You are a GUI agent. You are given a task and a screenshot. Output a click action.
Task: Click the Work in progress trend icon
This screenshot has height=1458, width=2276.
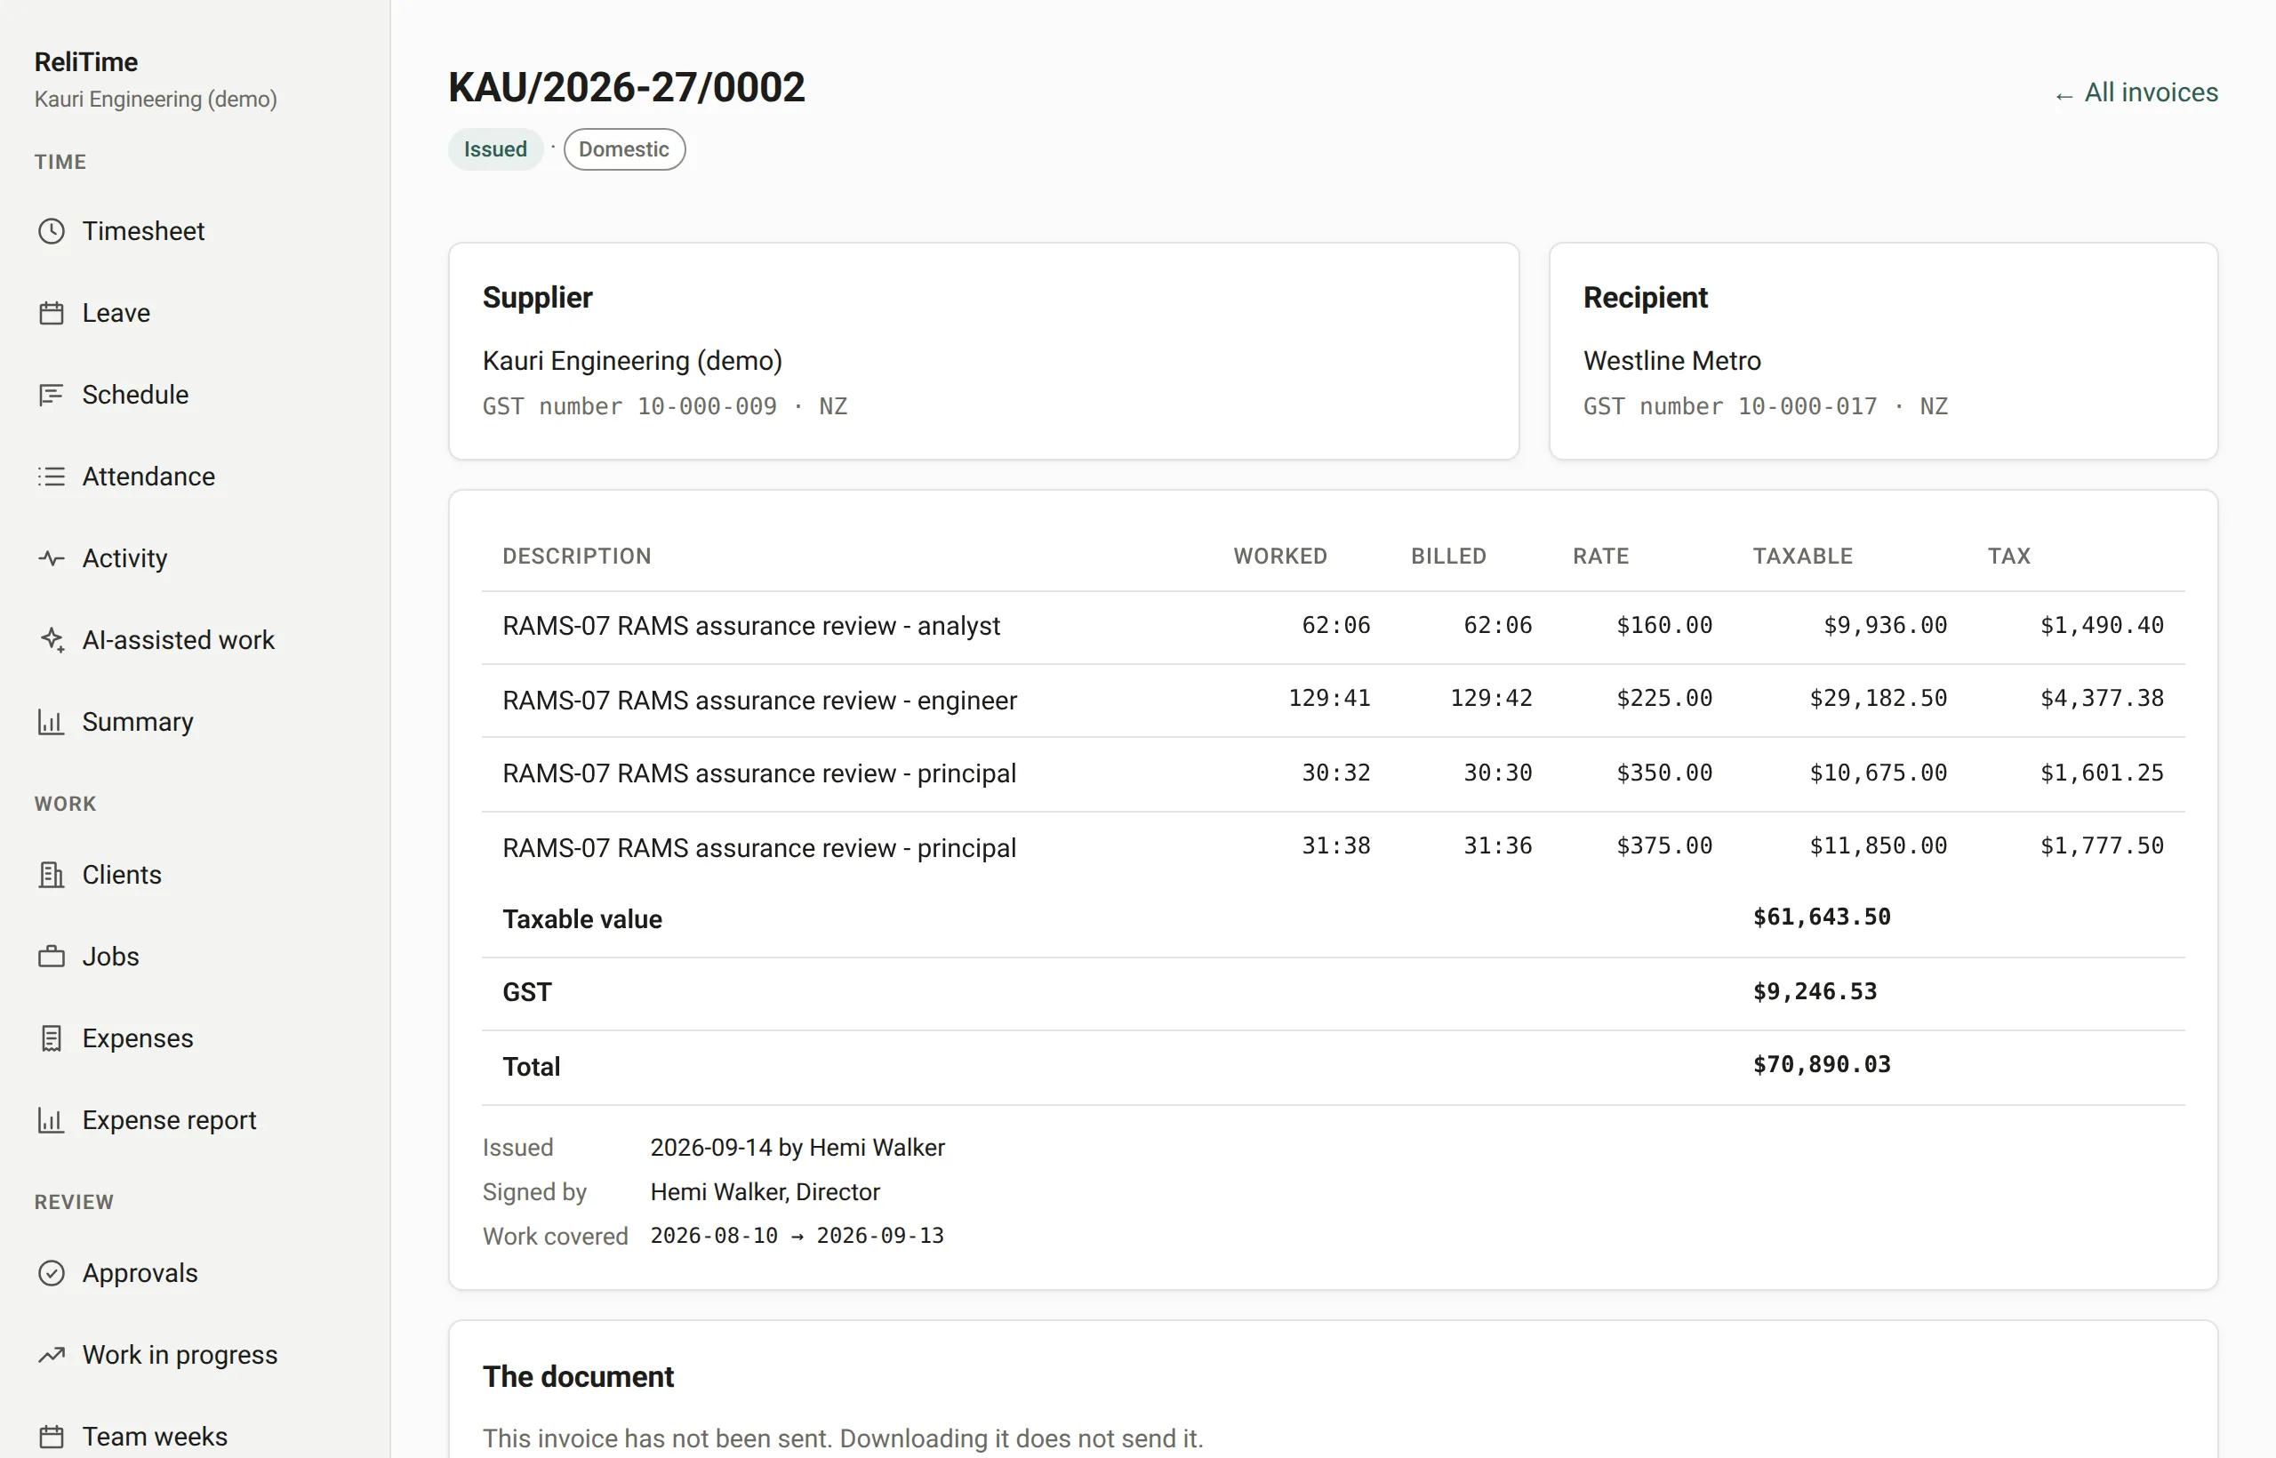[x=52, y=1355]
